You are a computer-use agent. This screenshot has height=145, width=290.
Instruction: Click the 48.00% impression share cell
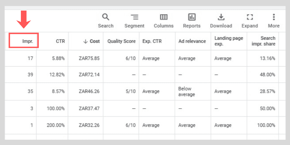267,74
